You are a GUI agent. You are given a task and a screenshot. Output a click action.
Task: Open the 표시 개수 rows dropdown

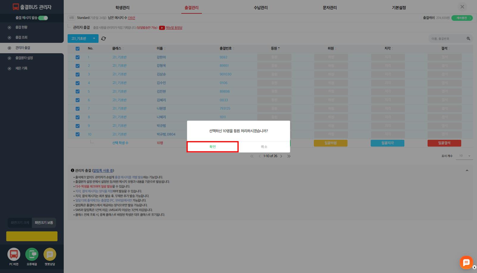click(x=464, y=156)
